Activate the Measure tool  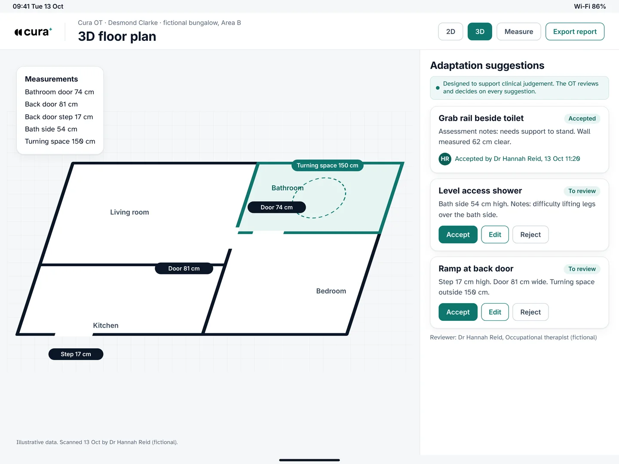coord(518,32)
